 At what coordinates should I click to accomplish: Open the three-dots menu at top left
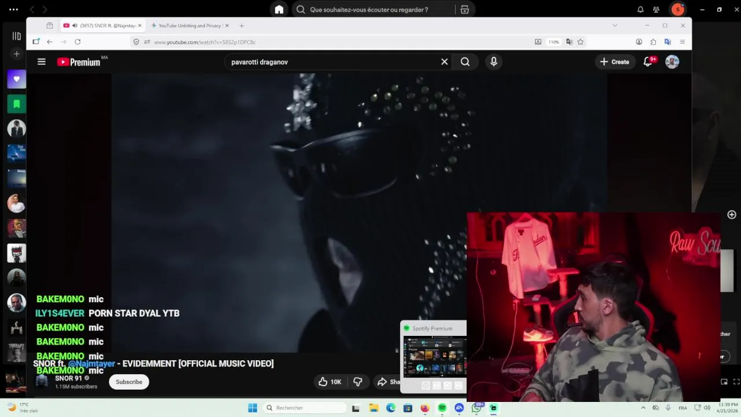(14, 9)
